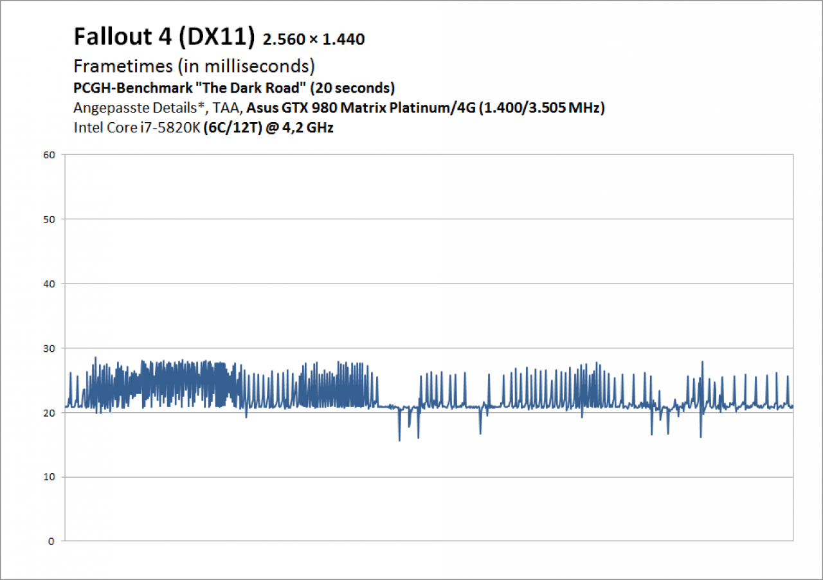Click the (6C/12T) @ 4,2 GHz text
823x580 pixels.
click(268, 127)
